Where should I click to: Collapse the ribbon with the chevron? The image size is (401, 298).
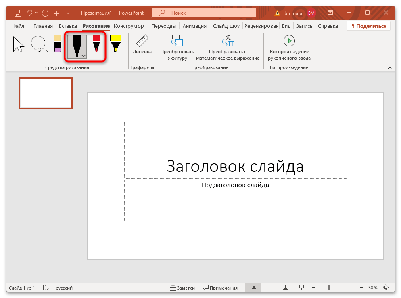click(390, 67)
